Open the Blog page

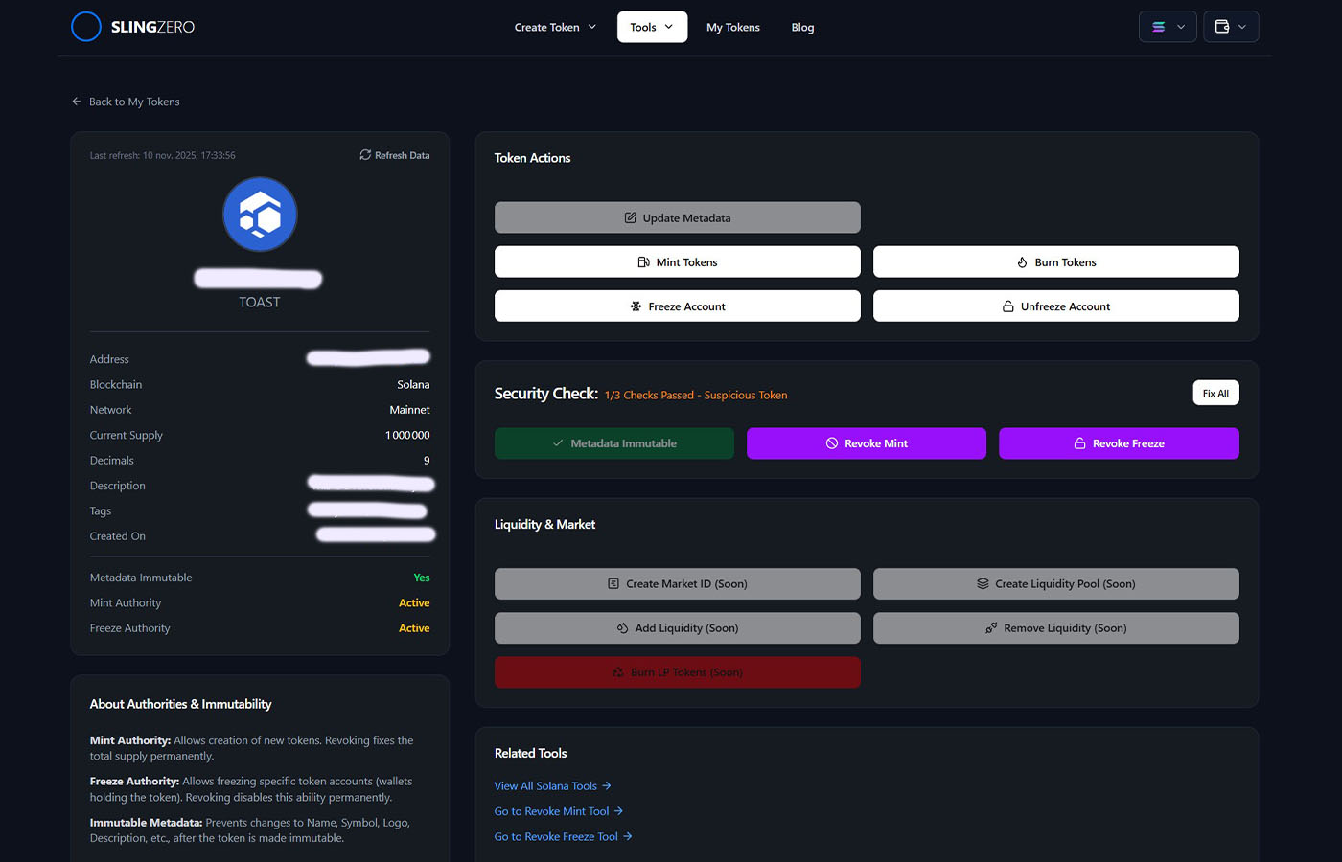(802, 27)
